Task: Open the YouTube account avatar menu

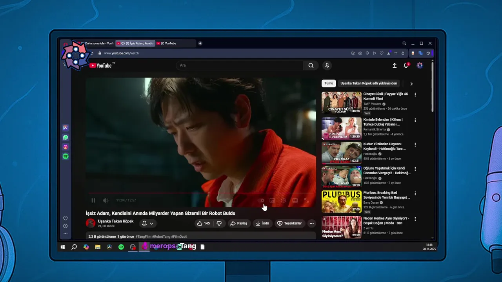Action: tap(420, 65)
